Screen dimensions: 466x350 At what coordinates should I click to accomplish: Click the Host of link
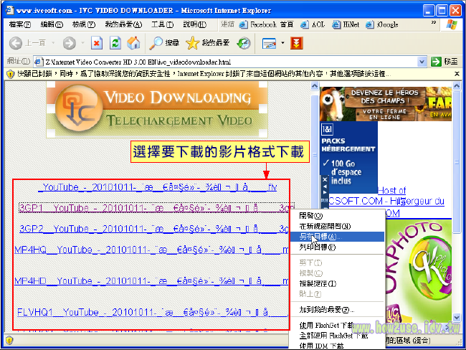tap(391, 190)
